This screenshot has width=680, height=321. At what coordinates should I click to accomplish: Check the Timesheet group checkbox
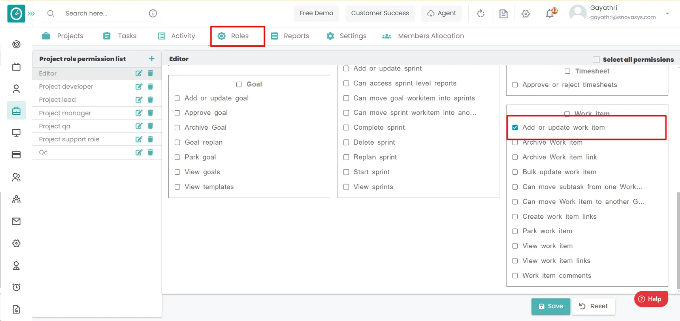567,71
